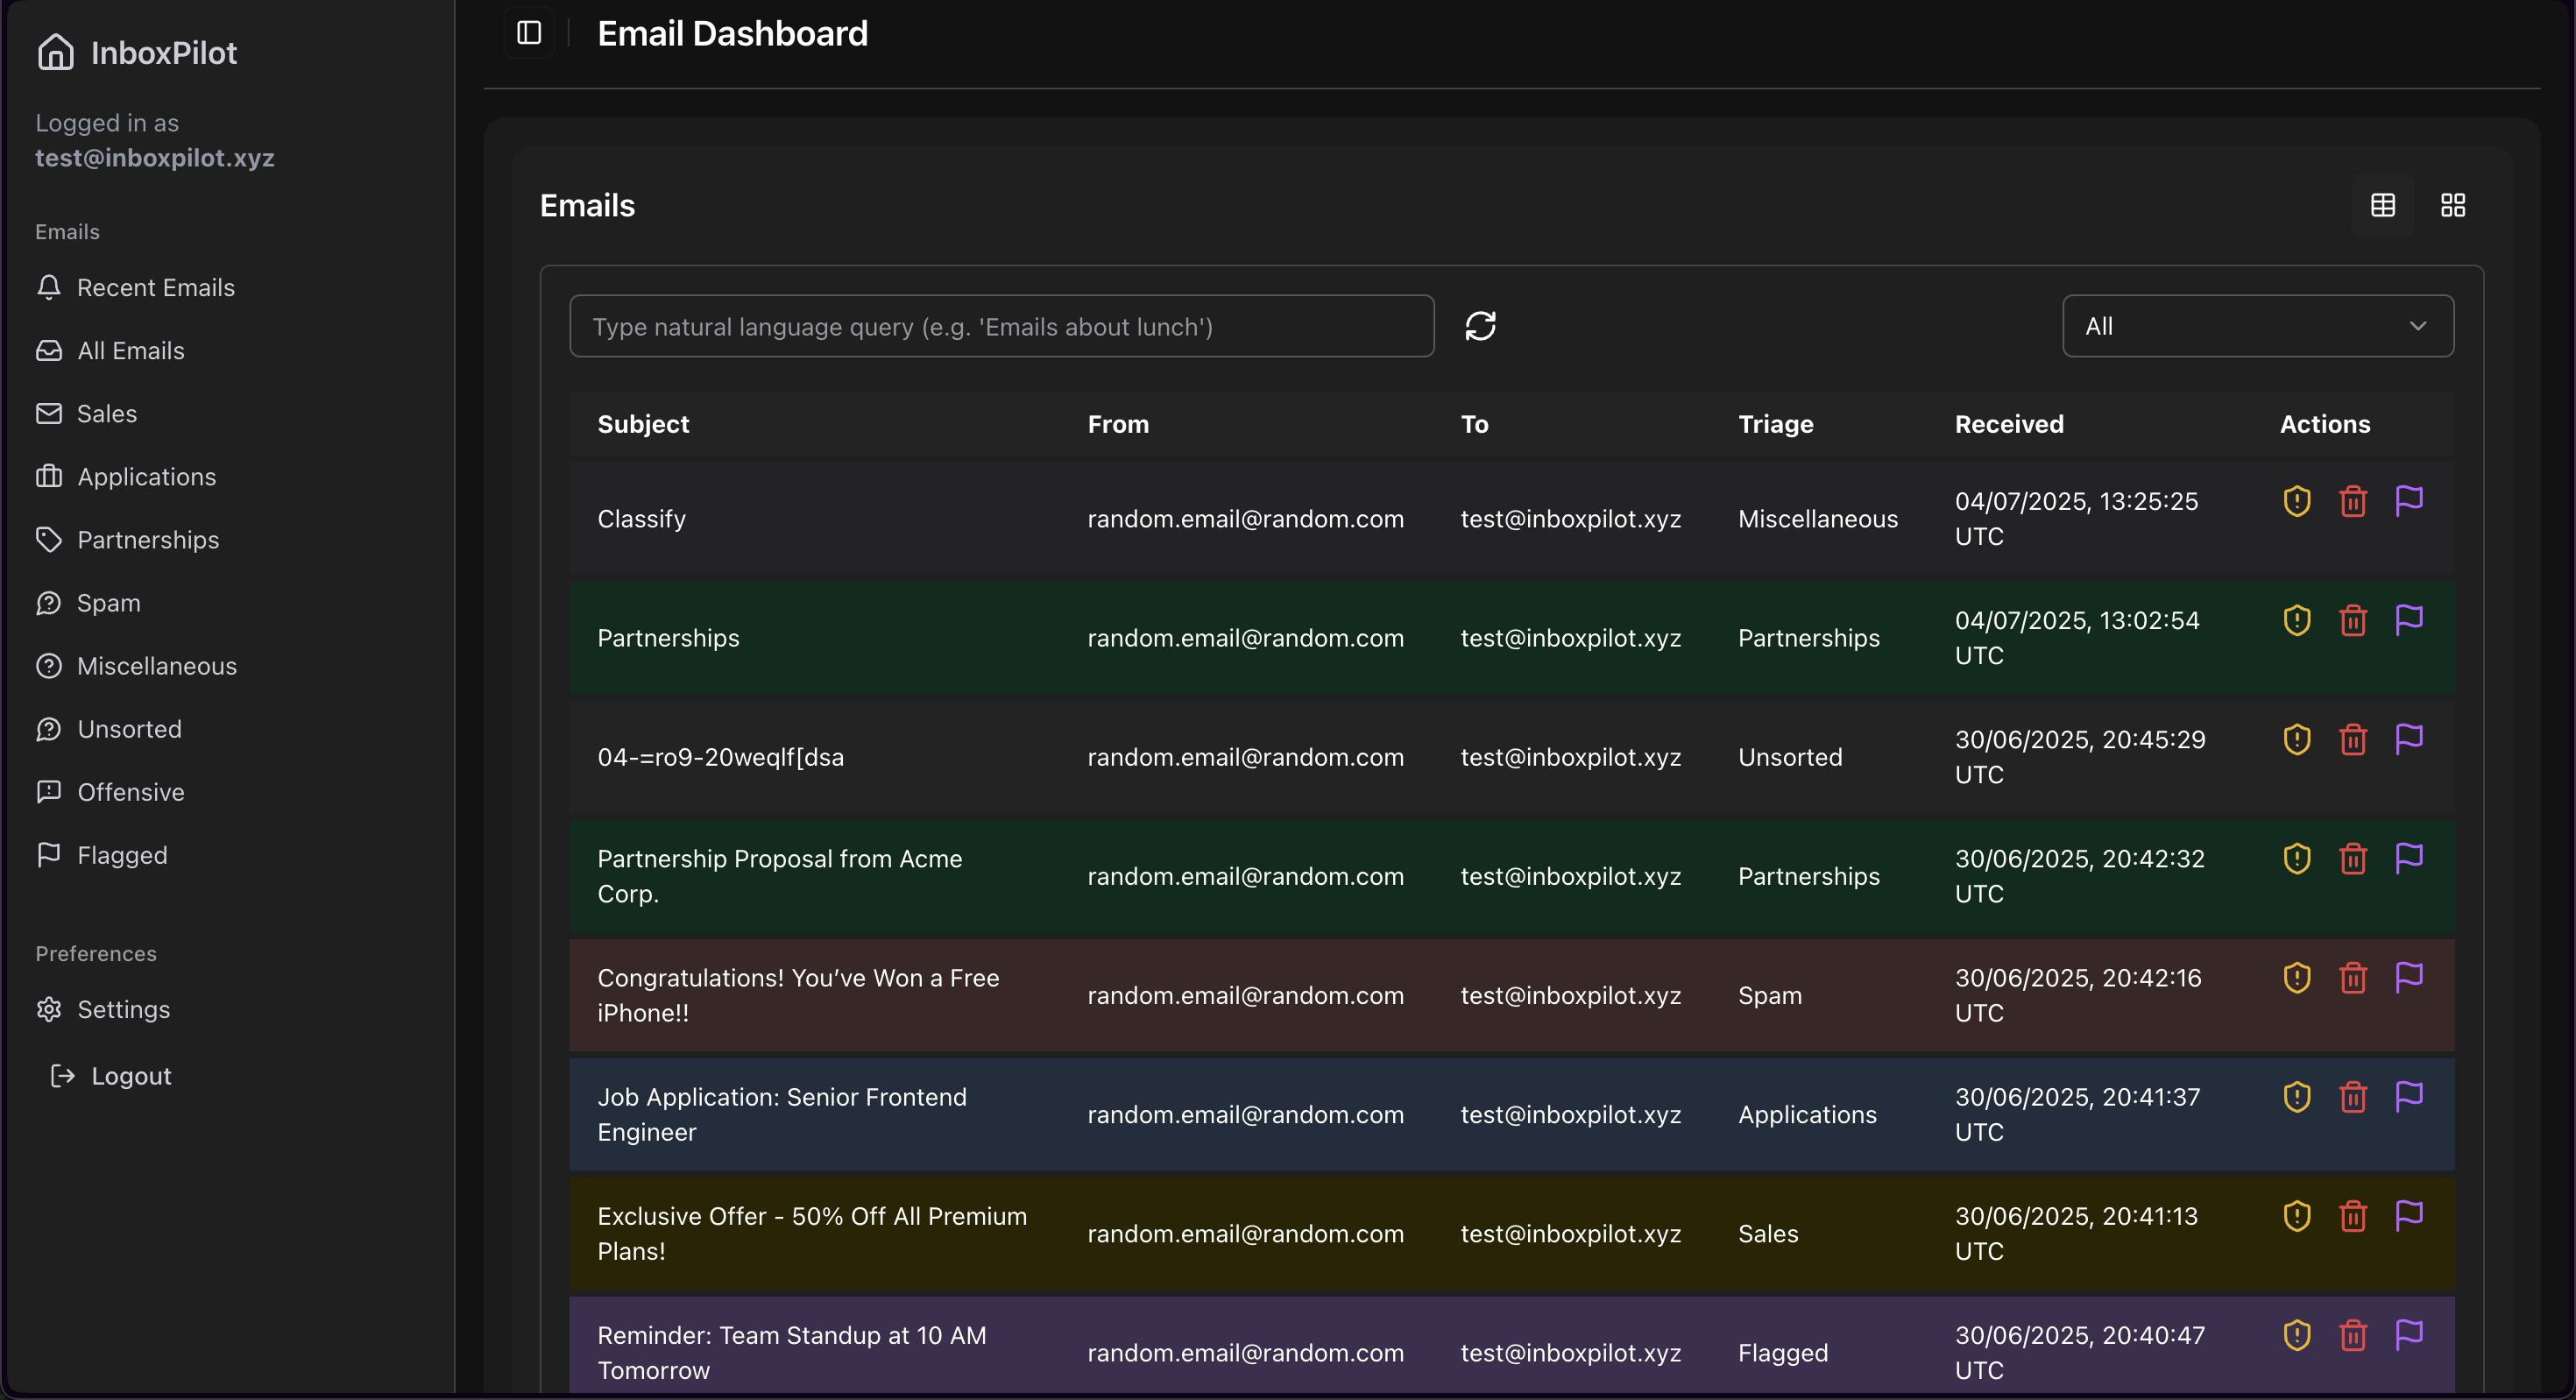Focus the natural language query field
Viewport: 2576px width, 1400px height.
point(1002,326)
